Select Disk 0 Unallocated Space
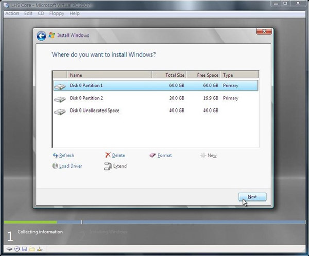309x256 pixels. tap(94, 111)
